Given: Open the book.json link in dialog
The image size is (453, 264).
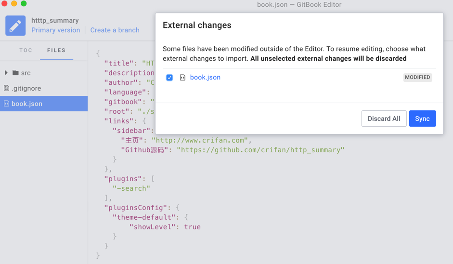Looking at the screenshot, I should (205, 78).
